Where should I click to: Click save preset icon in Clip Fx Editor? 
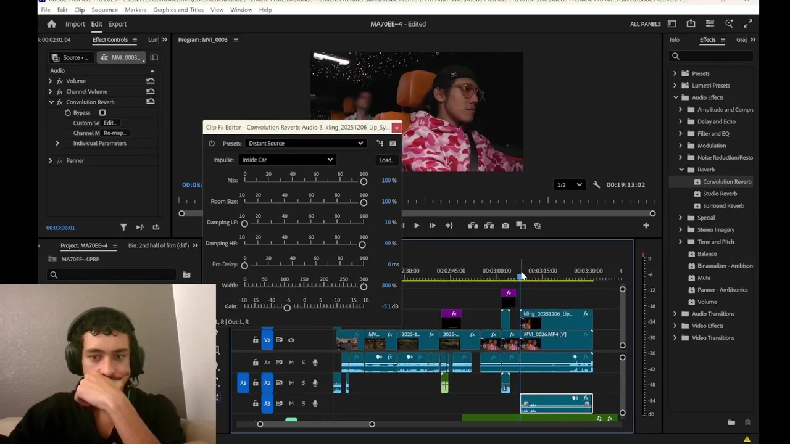point(380,143)
